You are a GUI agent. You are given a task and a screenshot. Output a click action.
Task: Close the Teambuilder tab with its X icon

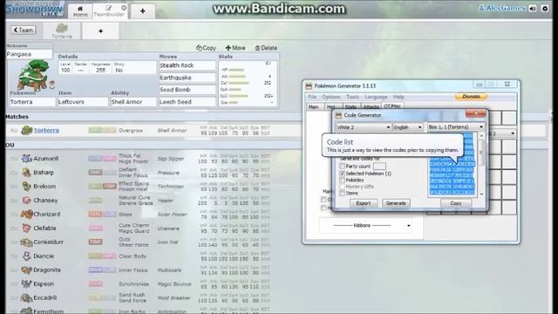point(124,8)
